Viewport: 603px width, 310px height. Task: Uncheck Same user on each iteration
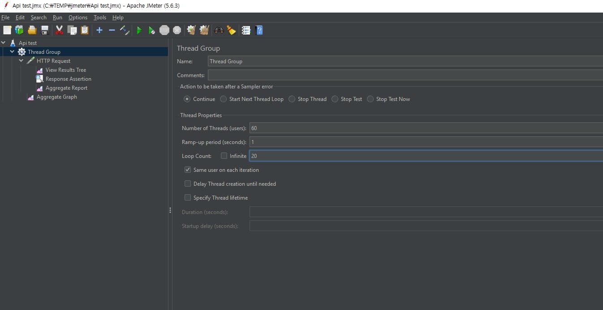pyautogui.click(x=188, y=170)
